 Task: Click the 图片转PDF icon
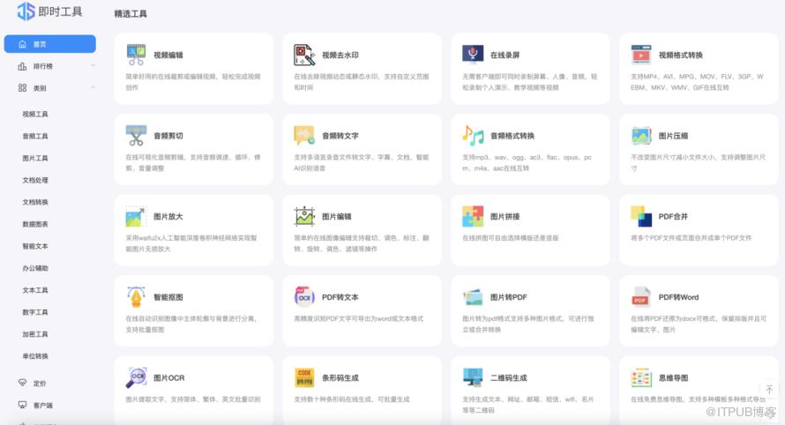[x=473, y=297]
